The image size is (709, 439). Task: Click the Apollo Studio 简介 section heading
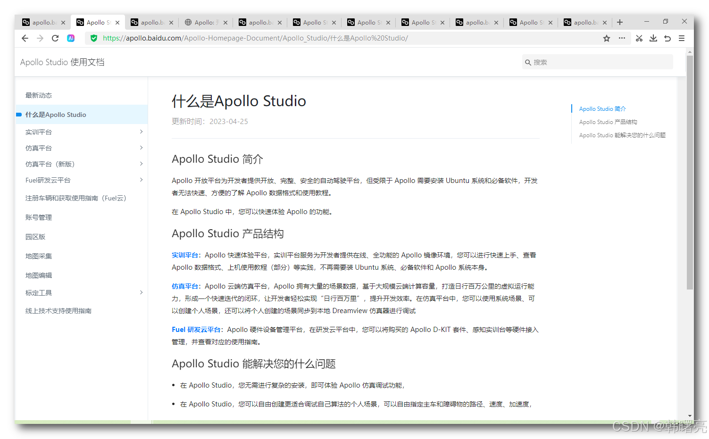point(217,159)
